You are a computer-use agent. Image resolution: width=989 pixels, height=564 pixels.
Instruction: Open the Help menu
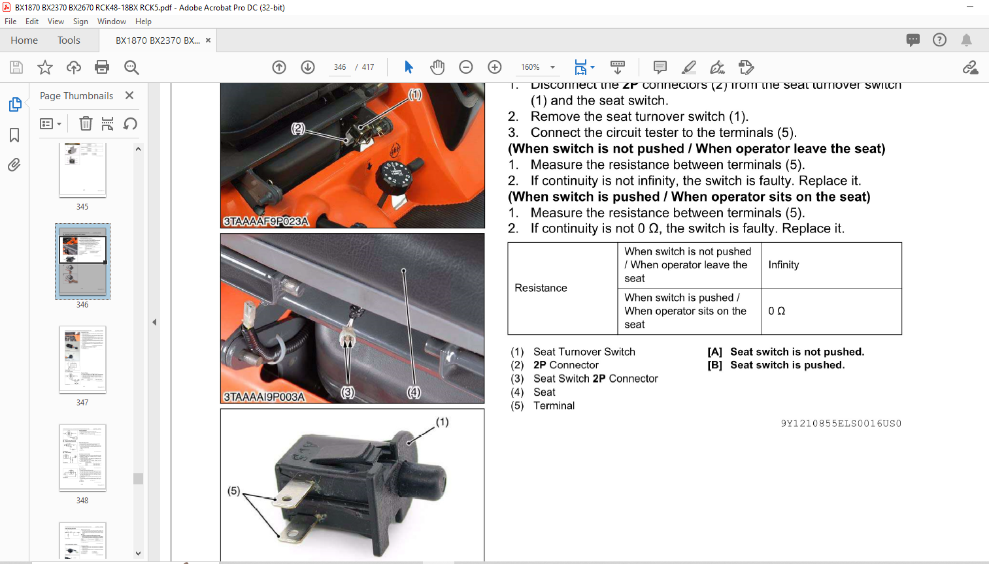click(143, 22)
